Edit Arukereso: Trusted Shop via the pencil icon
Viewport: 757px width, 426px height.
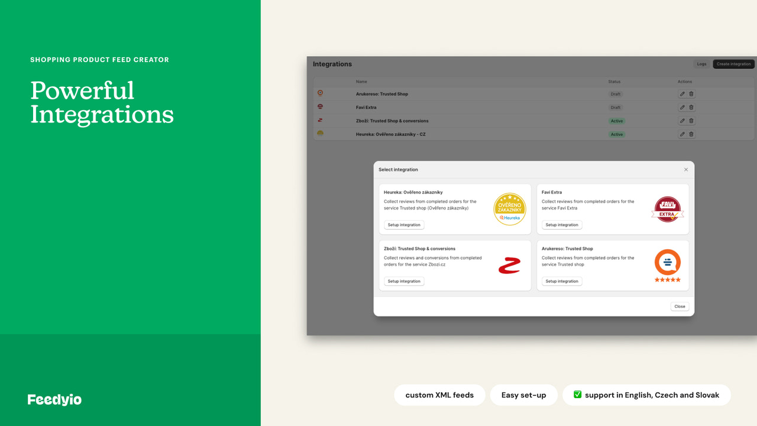coord(682,93)
